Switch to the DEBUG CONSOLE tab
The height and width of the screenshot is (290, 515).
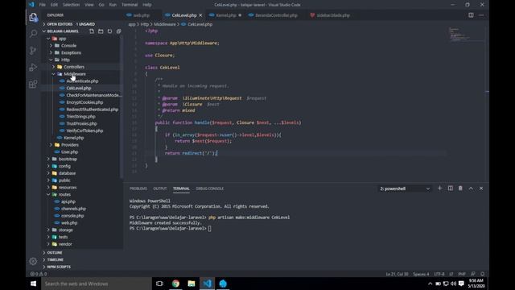210,188
